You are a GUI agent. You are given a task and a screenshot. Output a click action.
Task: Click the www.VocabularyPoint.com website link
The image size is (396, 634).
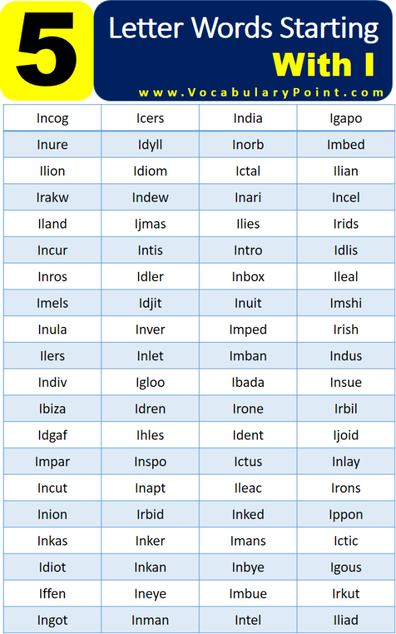coord(261,93)
